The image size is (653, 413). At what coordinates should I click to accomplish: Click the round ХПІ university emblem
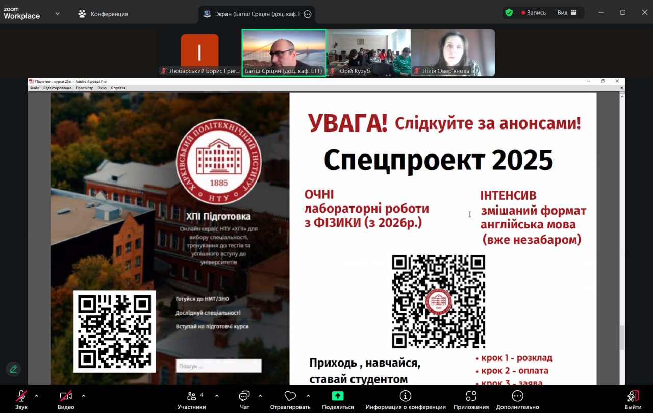(218, 162)
